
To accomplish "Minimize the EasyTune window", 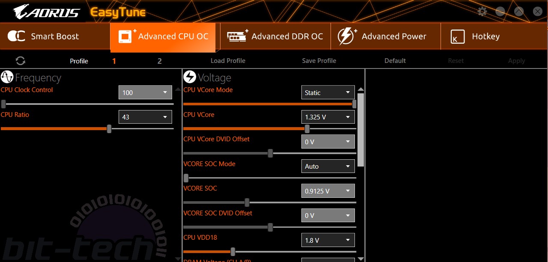I will [500, 12].
